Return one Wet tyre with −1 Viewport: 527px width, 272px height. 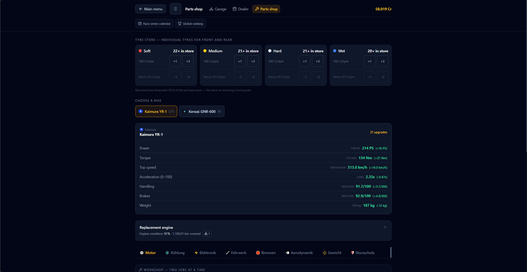369,77
